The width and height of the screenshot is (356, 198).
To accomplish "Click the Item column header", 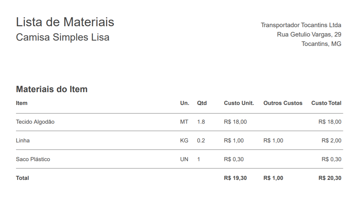I will [22, 103].
